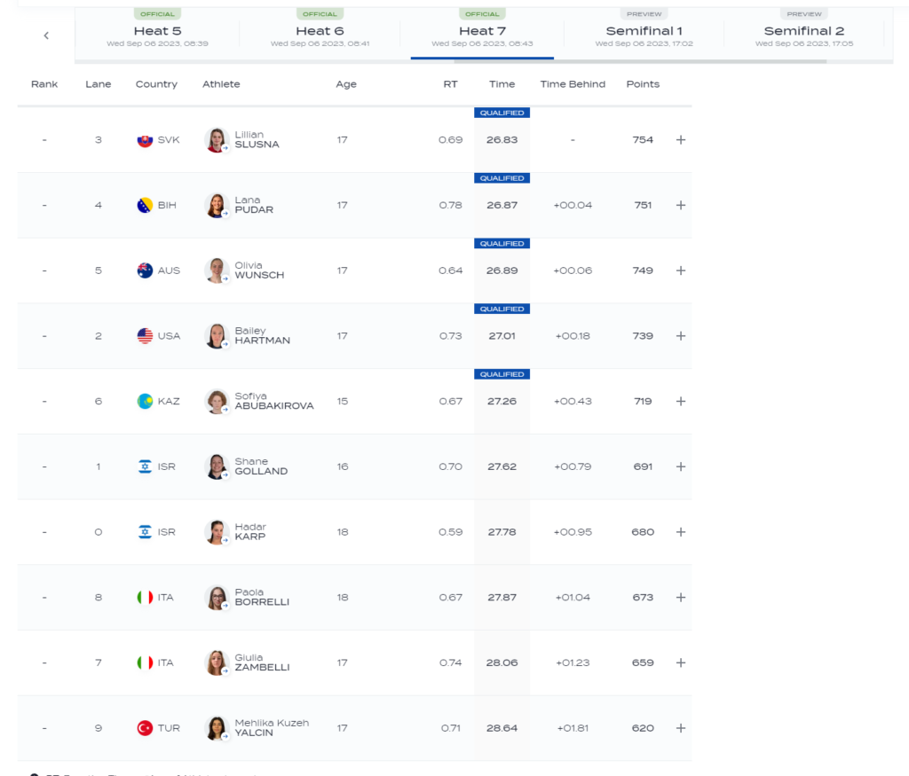The height and width of the screenshot is (776, 909).
Task: Click the Italy flag in Paola Borrelli's row
Action: (145, 598)
